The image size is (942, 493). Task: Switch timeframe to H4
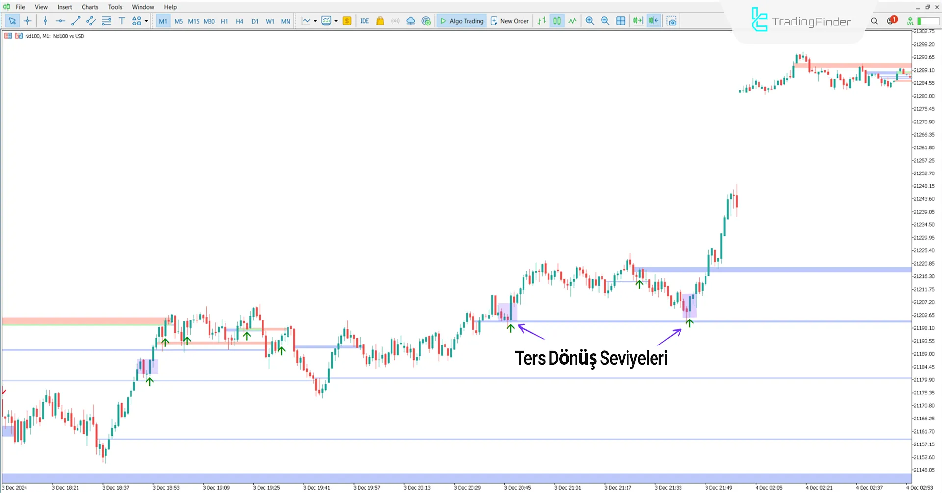(x=239, y=21)
